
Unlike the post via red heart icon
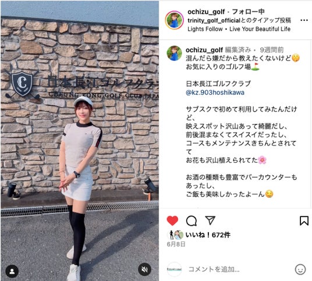pyautogui.click(x=172, y=220)
